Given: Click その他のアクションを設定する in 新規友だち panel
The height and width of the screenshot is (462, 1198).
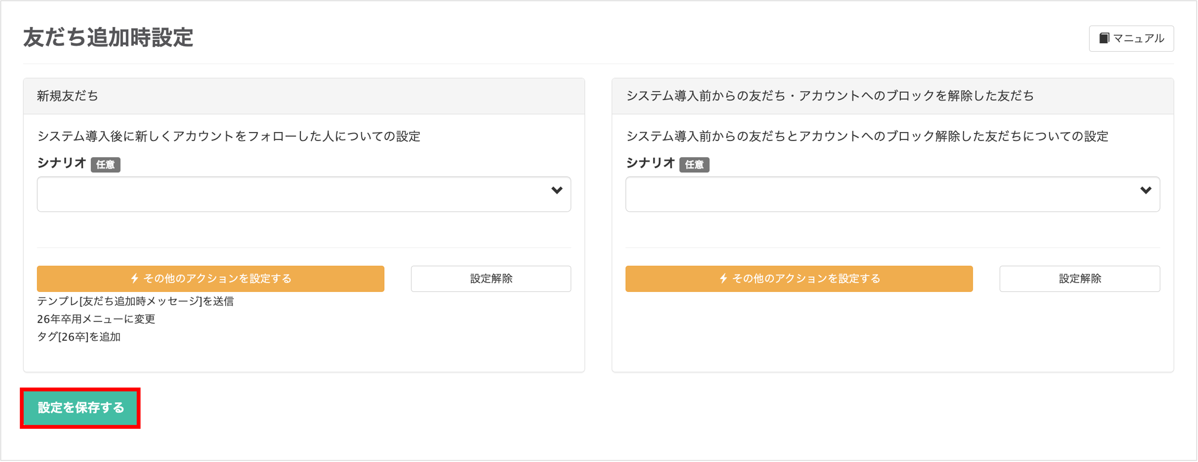Looking at the screenshot, I should pyautogui.click(x=211, y=279).
